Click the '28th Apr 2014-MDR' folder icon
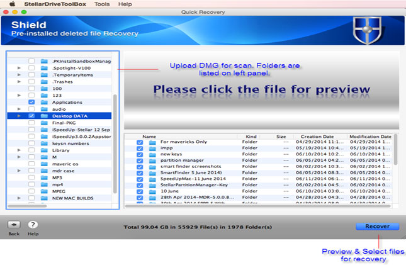This screenshot has width=406, height=265. pos(152,198)
